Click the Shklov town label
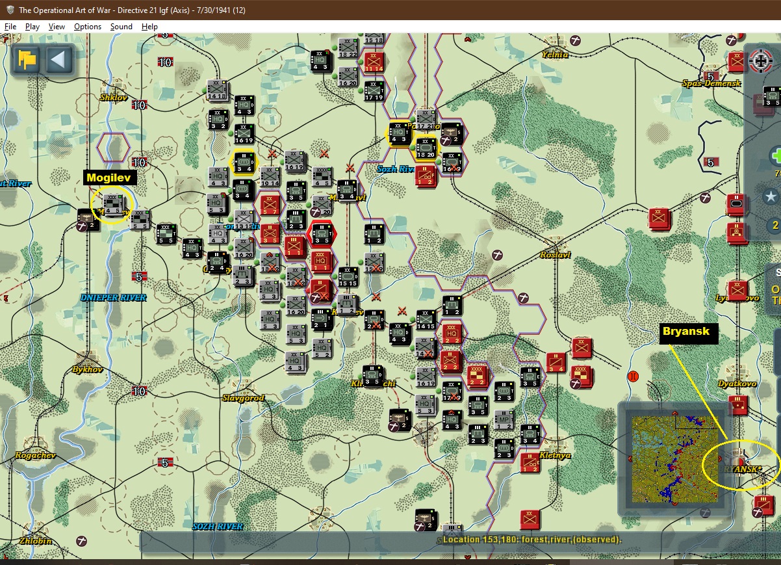Screen dimensions: 781x565 click(x=115, y=98)
